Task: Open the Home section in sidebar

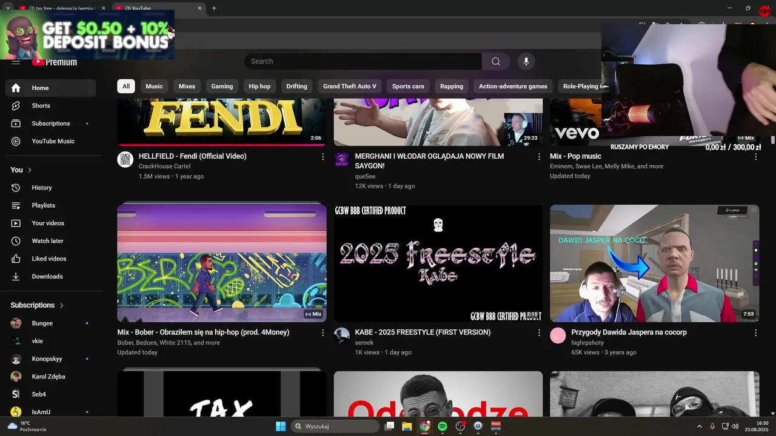Action: click(51, 88)
